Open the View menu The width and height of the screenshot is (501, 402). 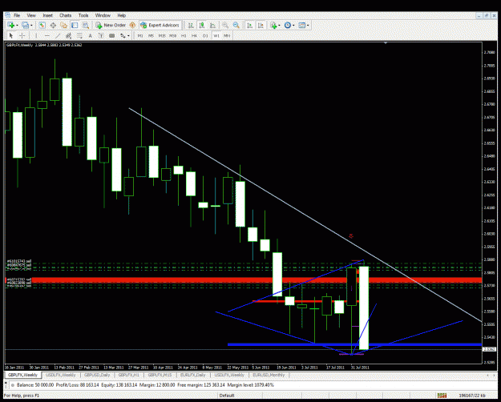tap(31, 15)
